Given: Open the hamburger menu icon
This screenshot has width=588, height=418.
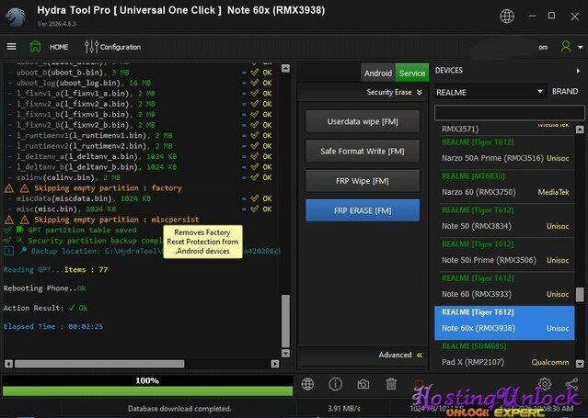Looking at the screenshot, I should click(x=12, y=47).
